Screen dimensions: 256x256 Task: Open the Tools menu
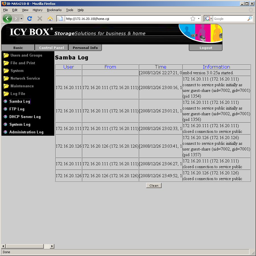click(x=70, y=10)
